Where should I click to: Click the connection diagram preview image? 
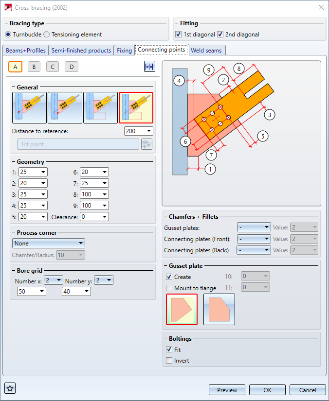tap(241, 133)
